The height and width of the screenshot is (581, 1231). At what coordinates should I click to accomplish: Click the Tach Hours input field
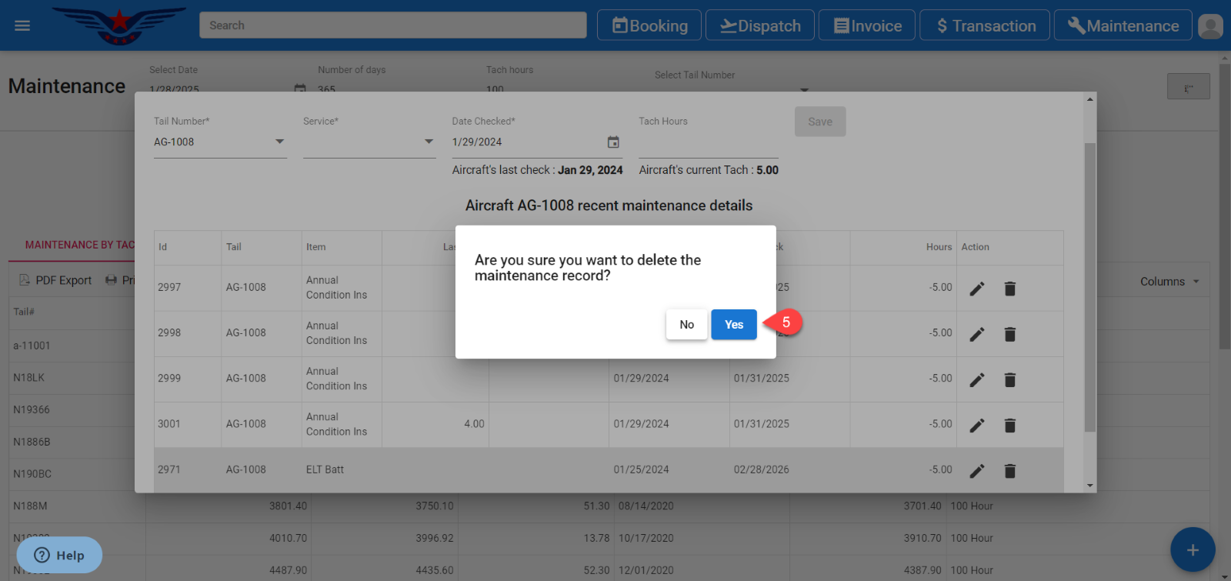pos(708,142)
